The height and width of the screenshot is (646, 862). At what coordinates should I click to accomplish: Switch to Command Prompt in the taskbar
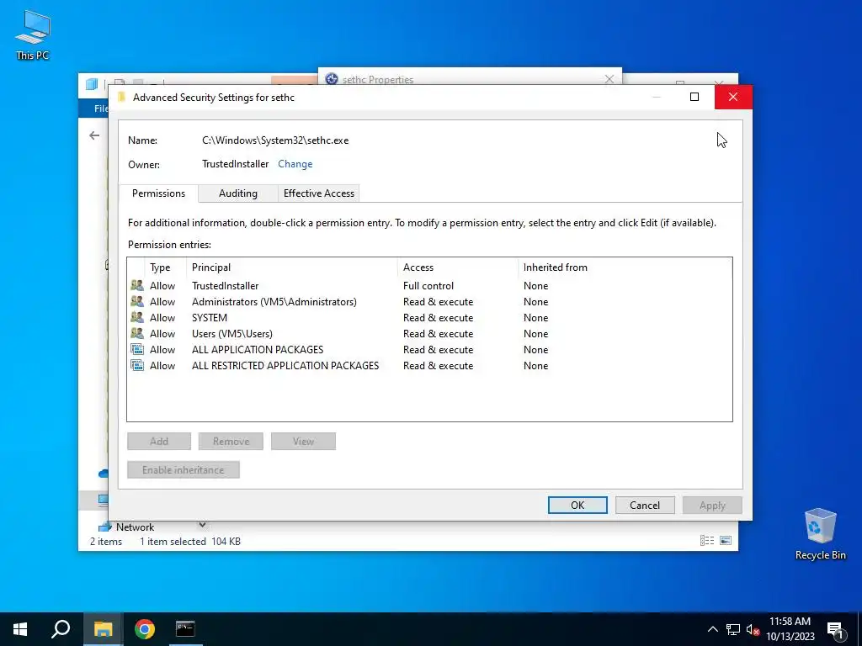click(x=185, y=629)
